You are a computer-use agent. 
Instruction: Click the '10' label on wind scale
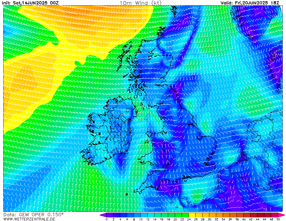(141, 219)
